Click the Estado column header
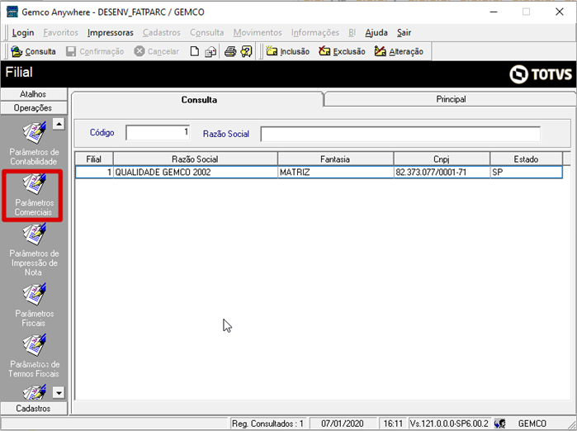The width and height of the screenshot is (577, 431). pos(526,159)
